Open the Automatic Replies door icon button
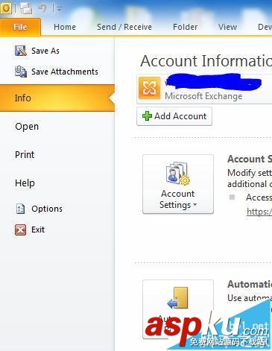Image resolution: width=272 pixels, height=351 pixels. (x=178, y=309)
